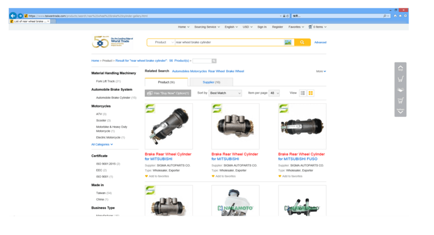The image size is (434, 235).
Task: Filter by Fork Lift Truck (21)
Action: coord(108,81)
